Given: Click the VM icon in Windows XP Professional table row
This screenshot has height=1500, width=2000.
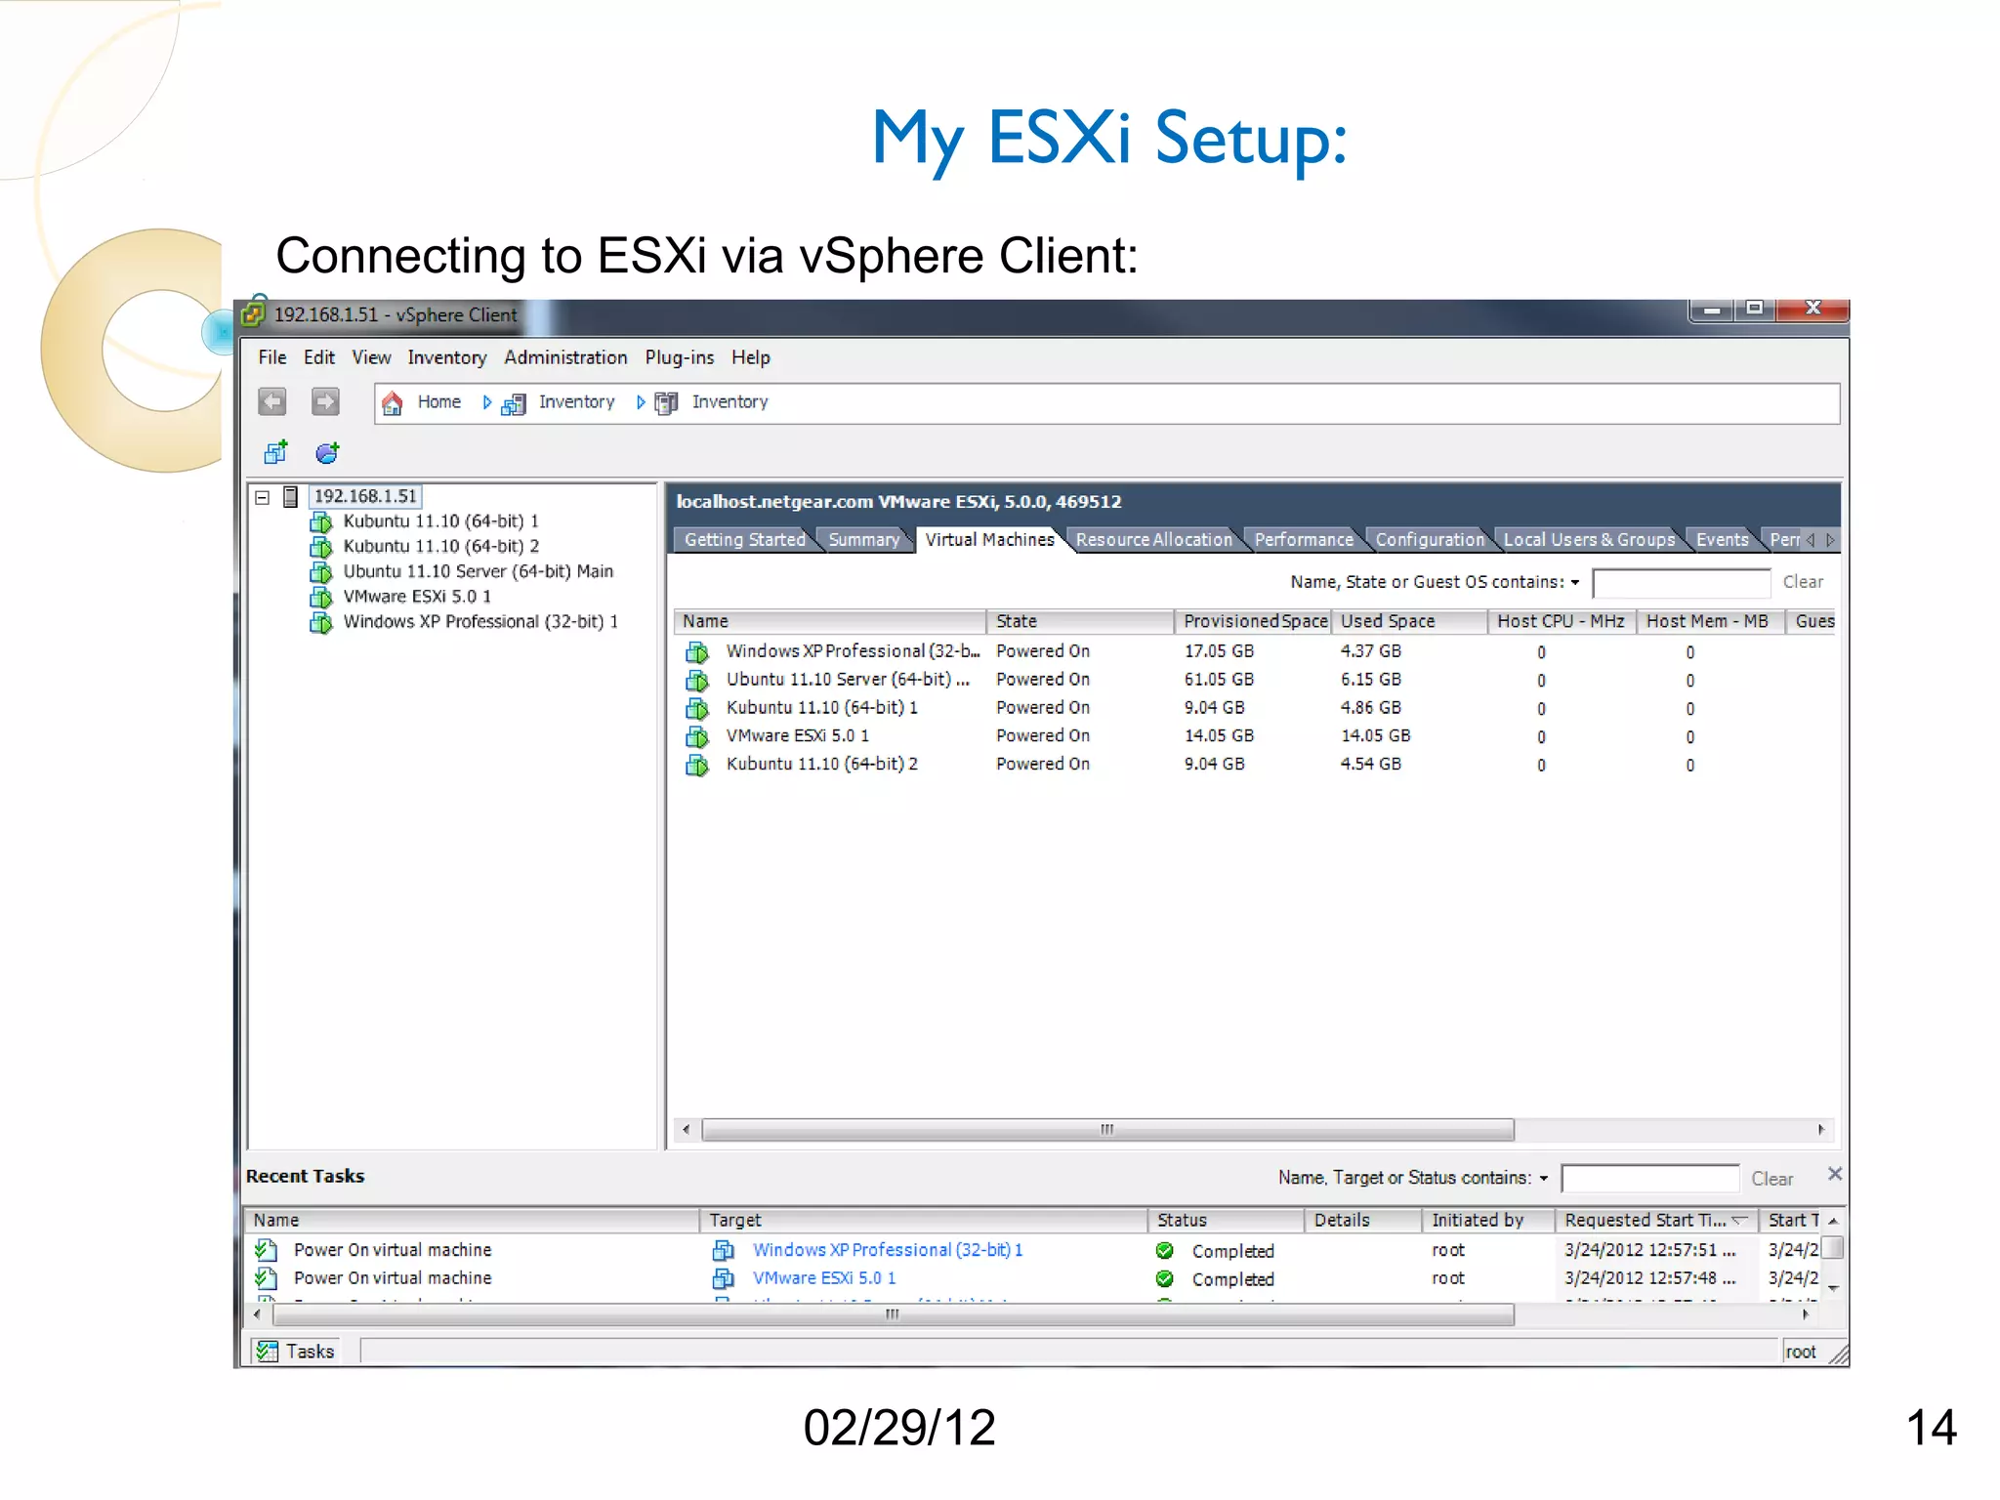Looking at the screenshot, I should [697, 652].
